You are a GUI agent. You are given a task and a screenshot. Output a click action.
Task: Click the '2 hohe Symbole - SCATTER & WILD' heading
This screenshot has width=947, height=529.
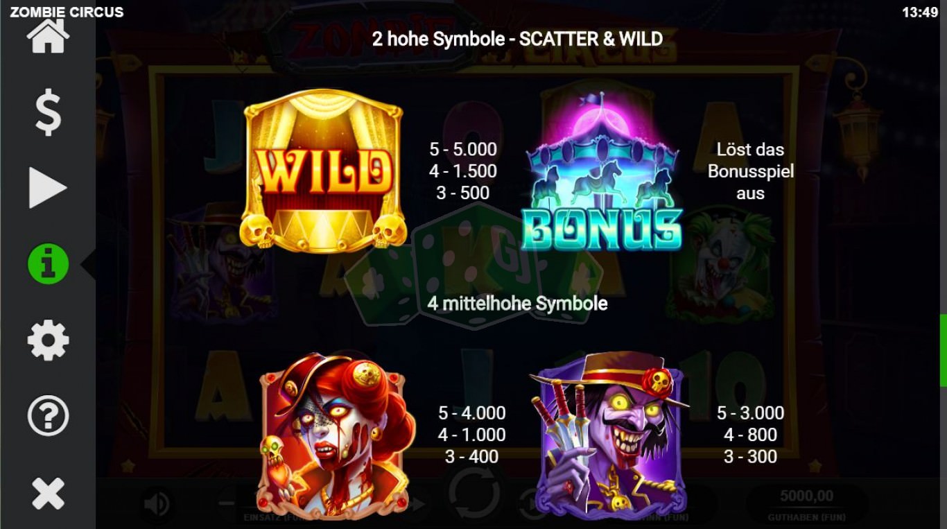pyautogui.click(x=517, y=39)
